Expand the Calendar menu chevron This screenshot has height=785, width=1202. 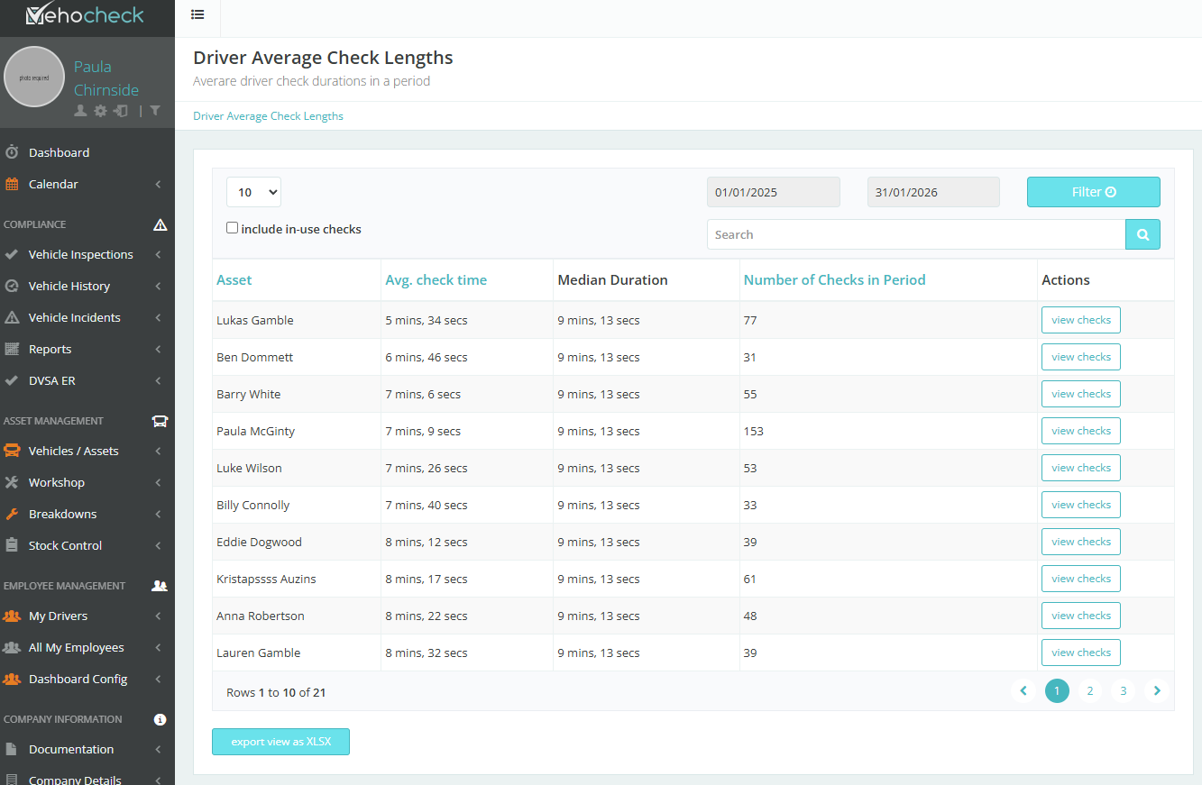(158, 184)
